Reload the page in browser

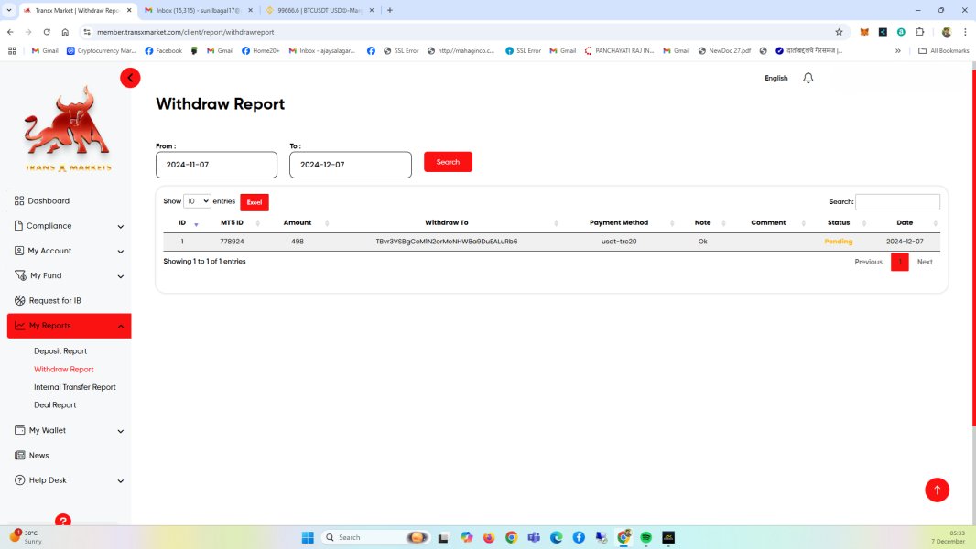(46, 31)
